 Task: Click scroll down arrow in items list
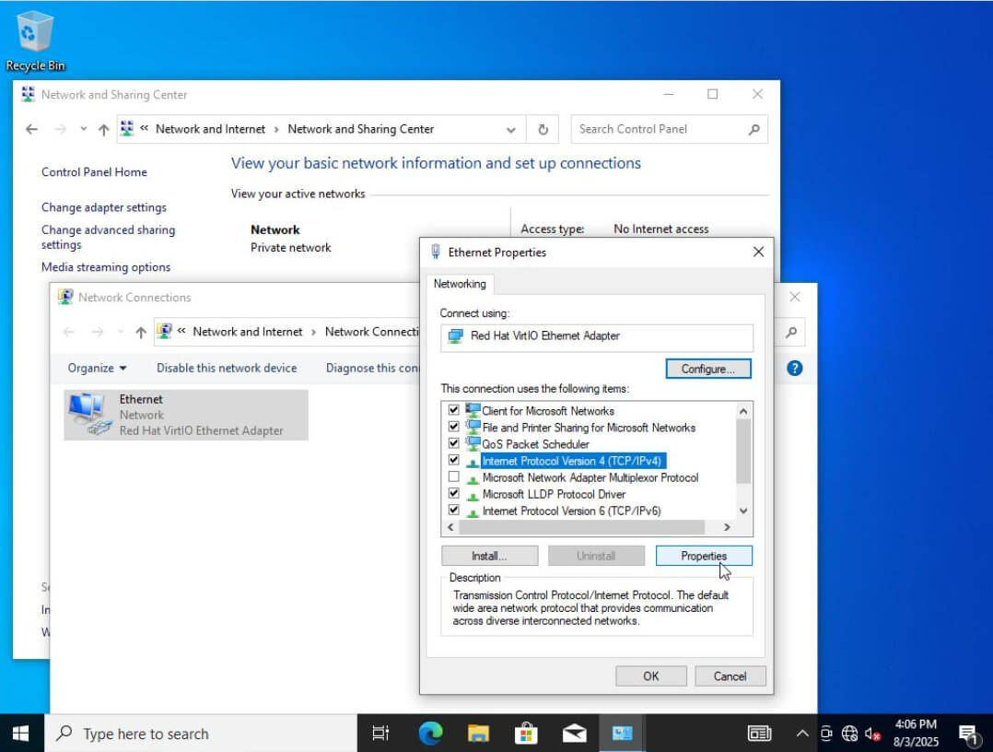pyautogui.click(x=743, y=511)
